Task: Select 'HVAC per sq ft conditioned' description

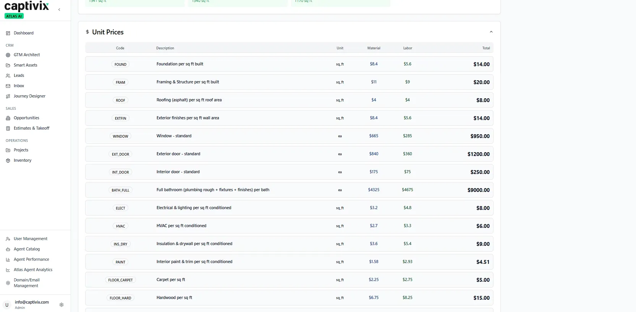Action: (x=181, y=226)
